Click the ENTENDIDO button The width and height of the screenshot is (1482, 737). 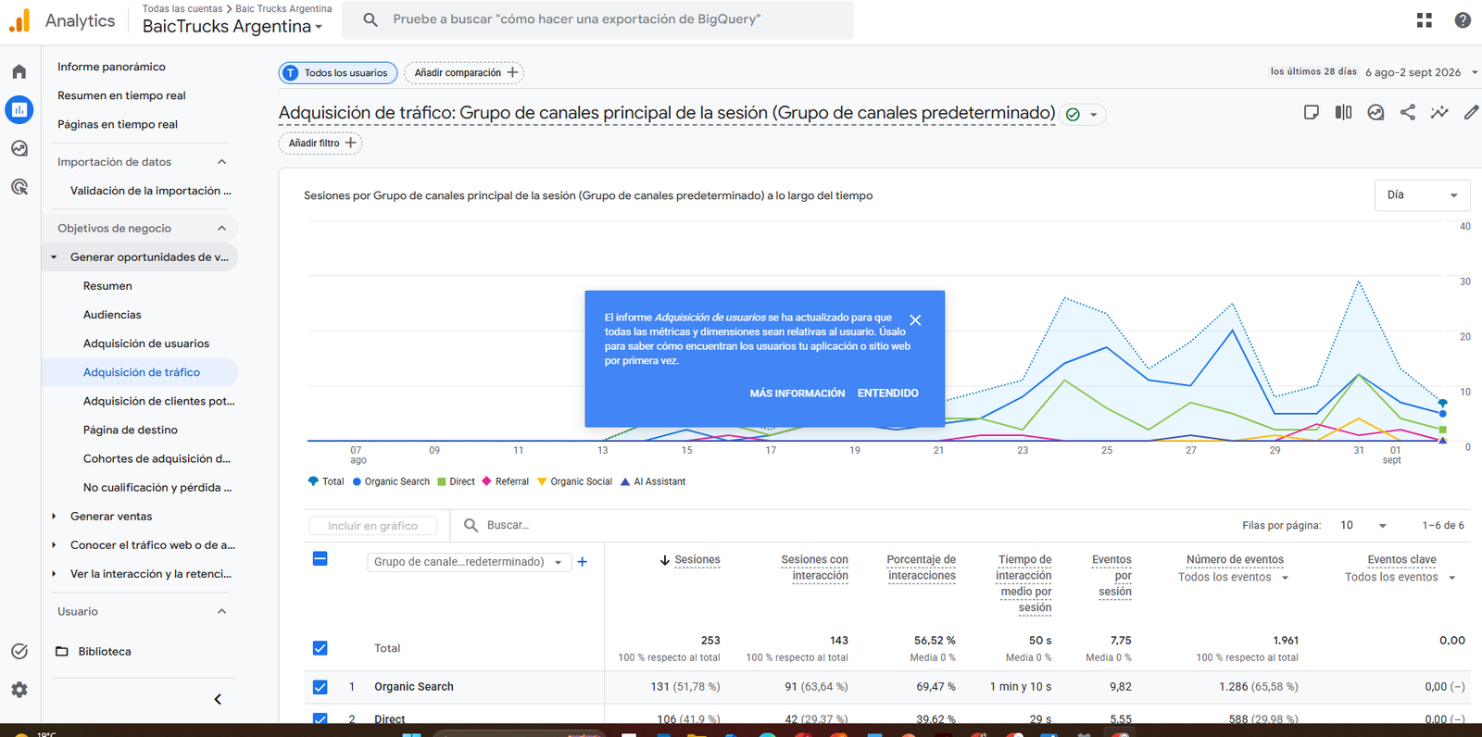pyautogui.click(x=888, y=393)
